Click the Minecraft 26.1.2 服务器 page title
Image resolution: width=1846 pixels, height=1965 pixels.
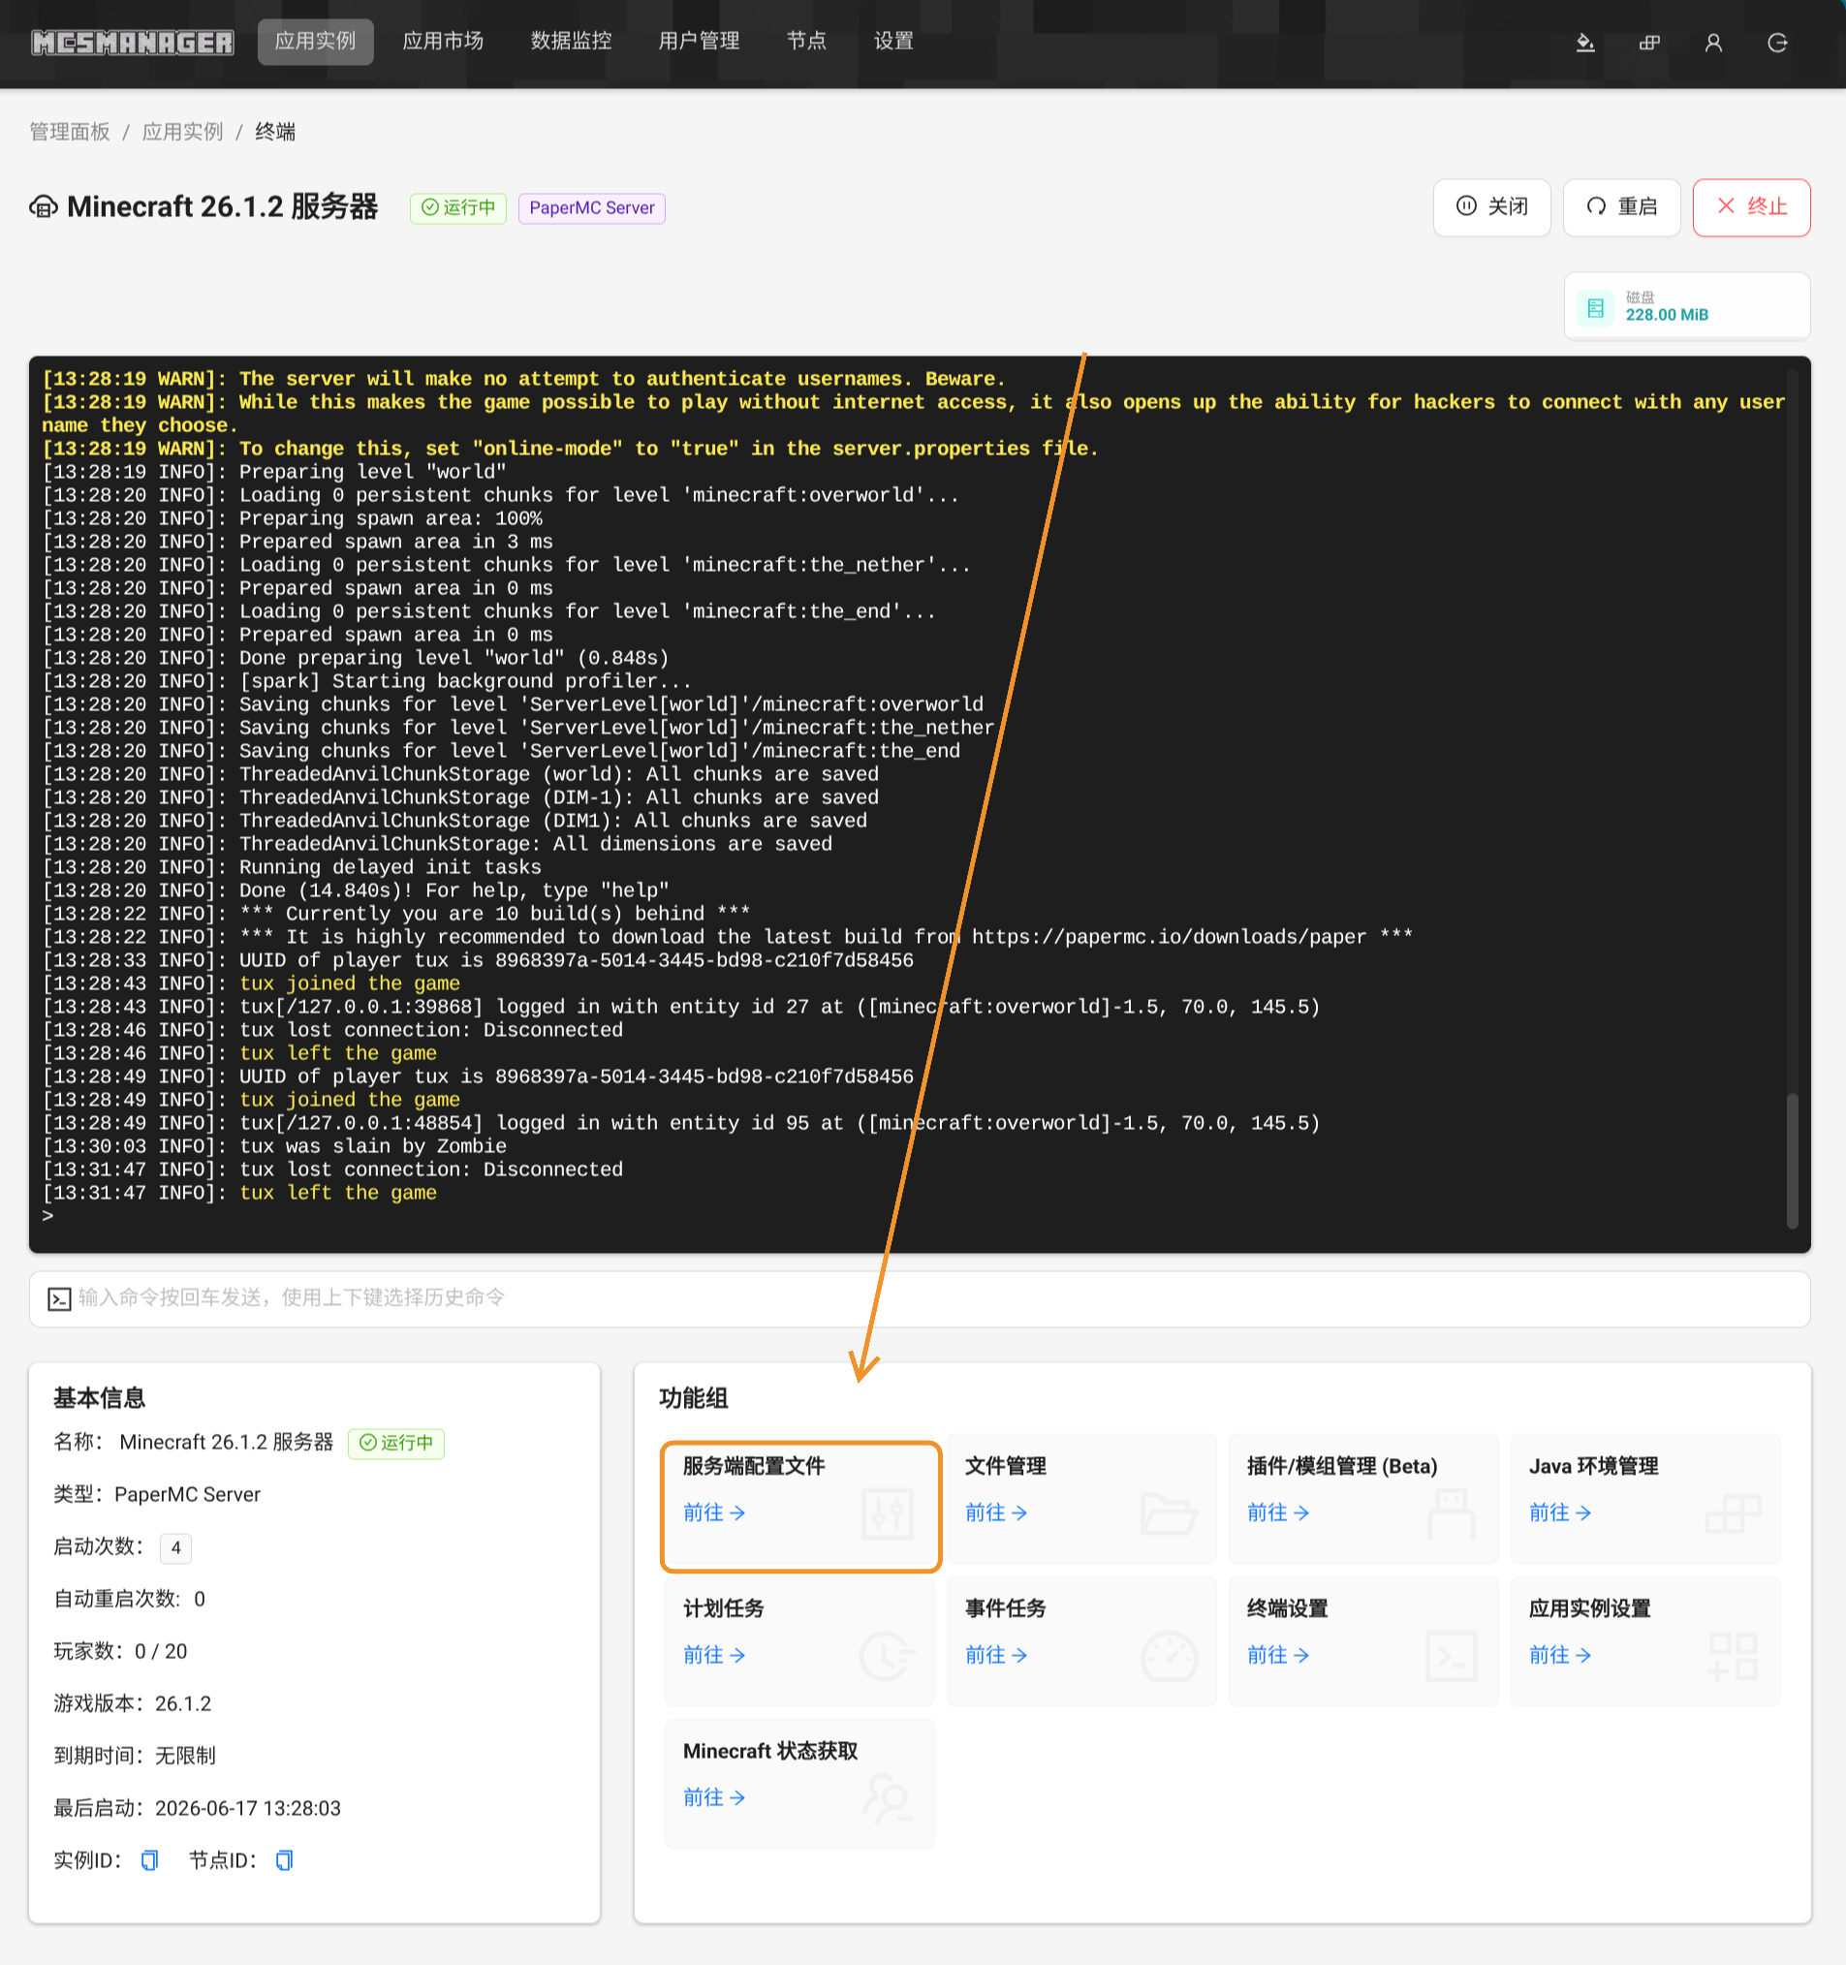(x=223, y=206)
